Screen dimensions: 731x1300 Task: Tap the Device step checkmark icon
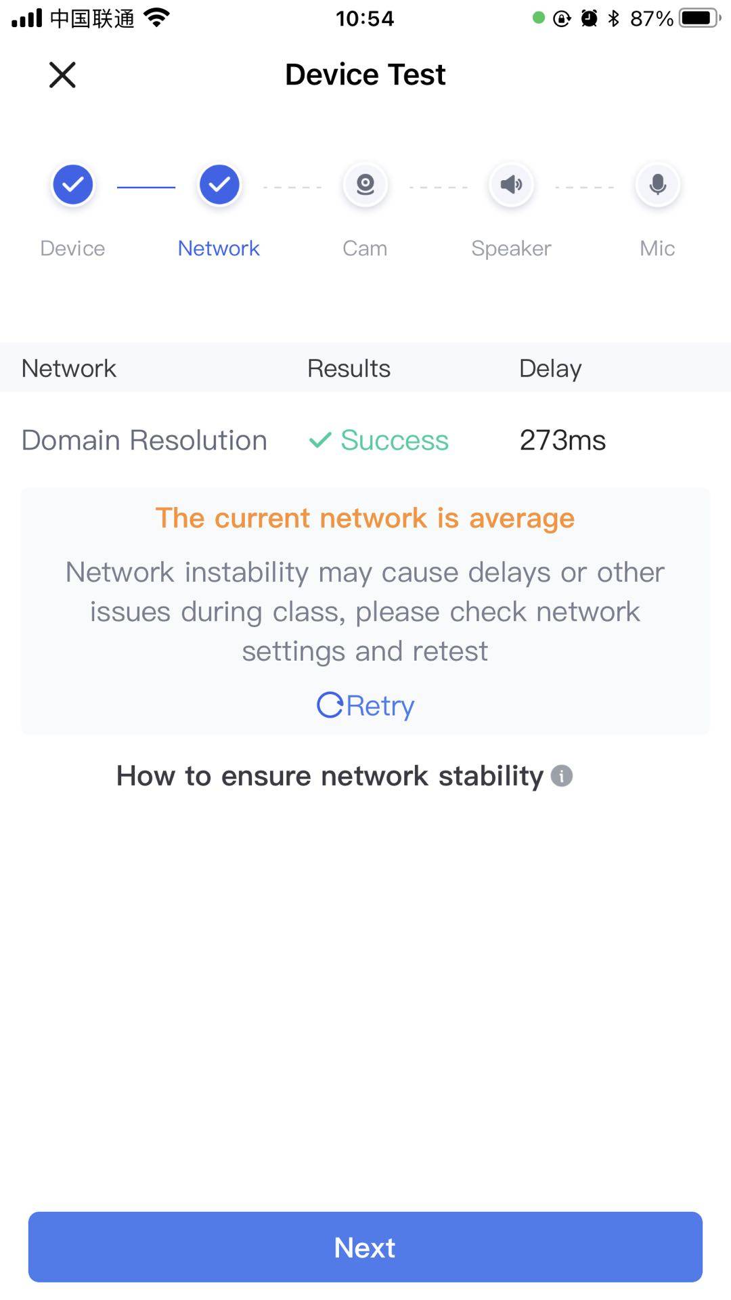coord(73,184)
